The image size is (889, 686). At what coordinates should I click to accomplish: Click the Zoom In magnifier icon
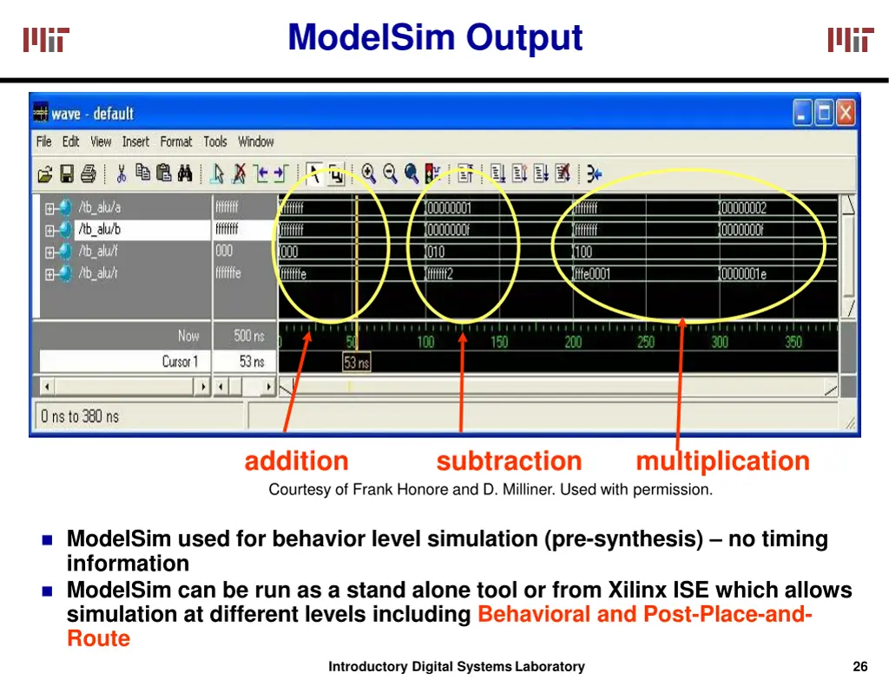click(x=368, y=173)
